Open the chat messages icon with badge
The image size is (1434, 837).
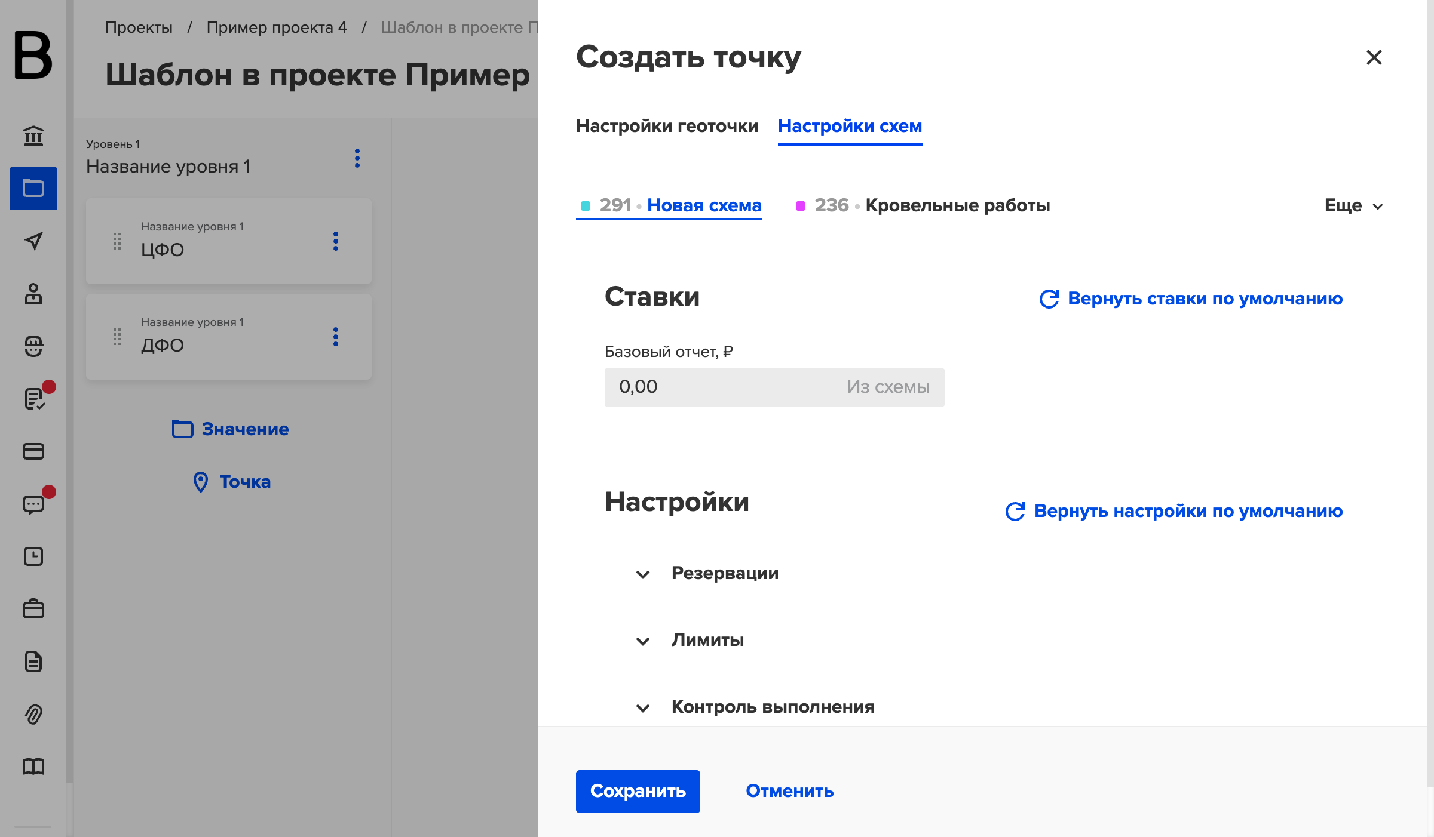point(33,504)
